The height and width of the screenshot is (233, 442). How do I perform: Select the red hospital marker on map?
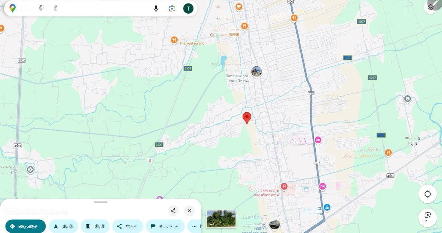point(284,186)
